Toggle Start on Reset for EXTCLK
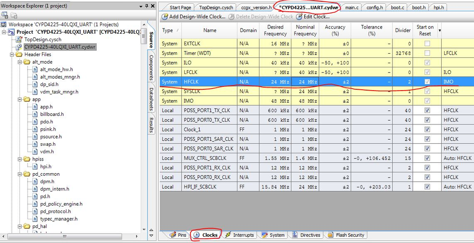This screenshot has width=474, height=243. point(427,44)
